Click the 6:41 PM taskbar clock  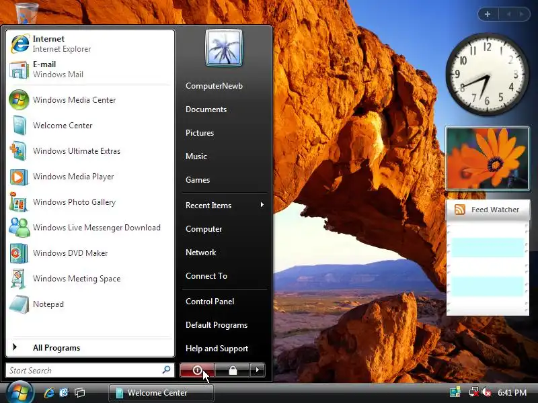click(512, 393)
